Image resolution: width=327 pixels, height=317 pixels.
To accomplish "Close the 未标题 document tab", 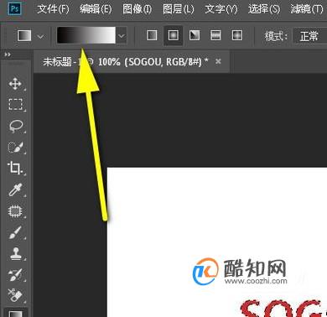I will 218,61.
